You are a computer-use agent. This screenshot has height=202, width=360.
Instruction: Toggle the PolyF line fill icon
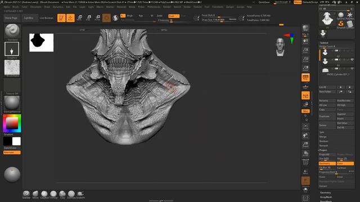(305, 162)
